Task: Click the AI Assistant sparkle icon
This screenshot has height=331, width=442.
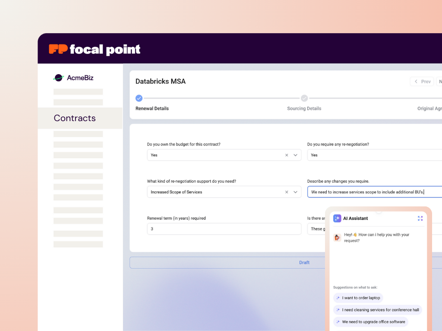Action: 337,219
